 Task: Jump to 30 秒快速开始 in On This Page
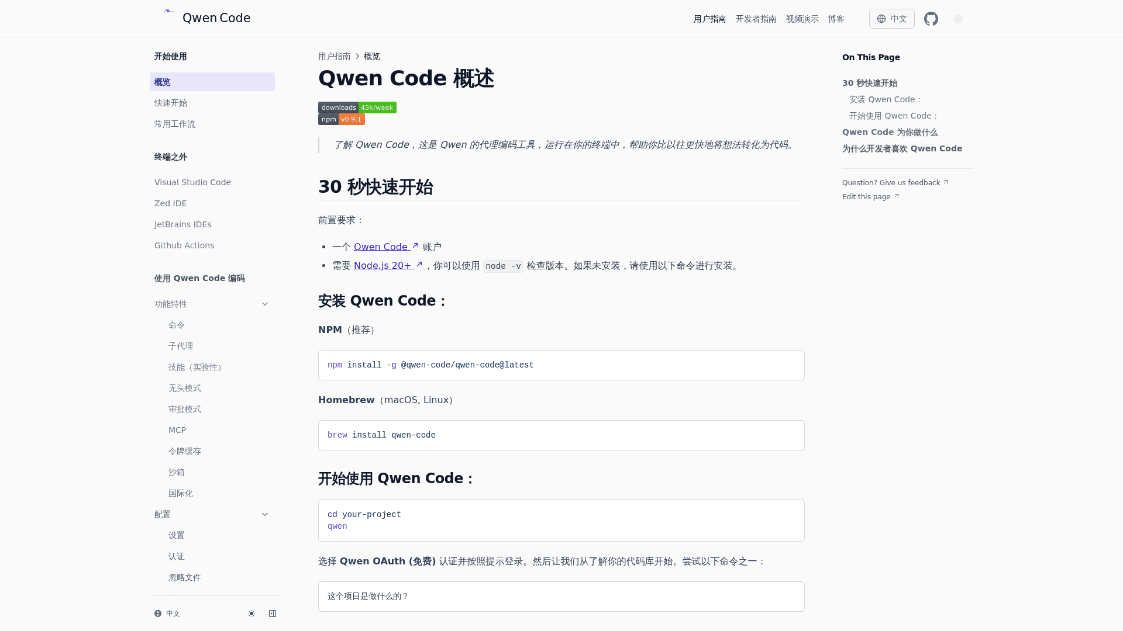point(870,83)
